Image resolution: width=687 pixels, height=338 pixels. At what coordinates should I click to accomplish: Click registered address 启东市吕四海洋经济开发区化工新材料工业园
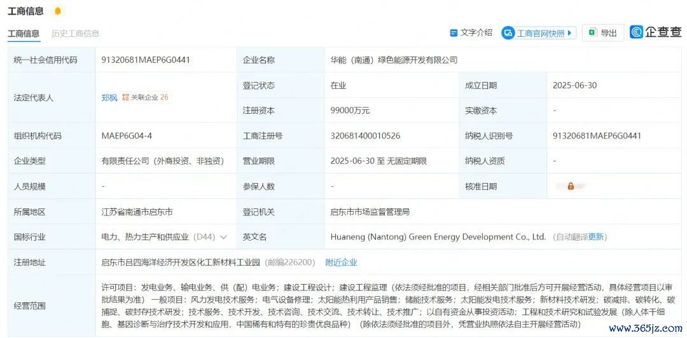click(181, 262)
